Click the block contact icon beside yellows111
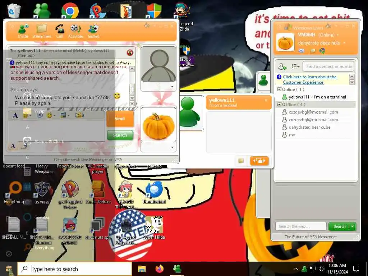This screenshot has width=368, height=276. coord(130,52)
